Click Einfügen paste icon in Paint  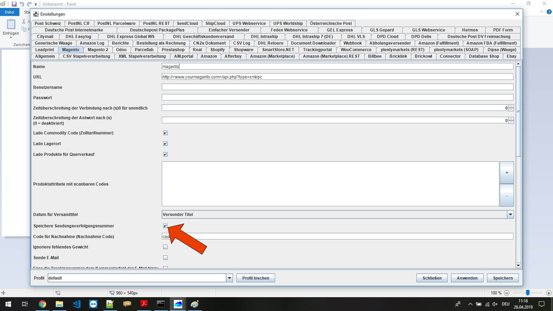coord(11,25)
